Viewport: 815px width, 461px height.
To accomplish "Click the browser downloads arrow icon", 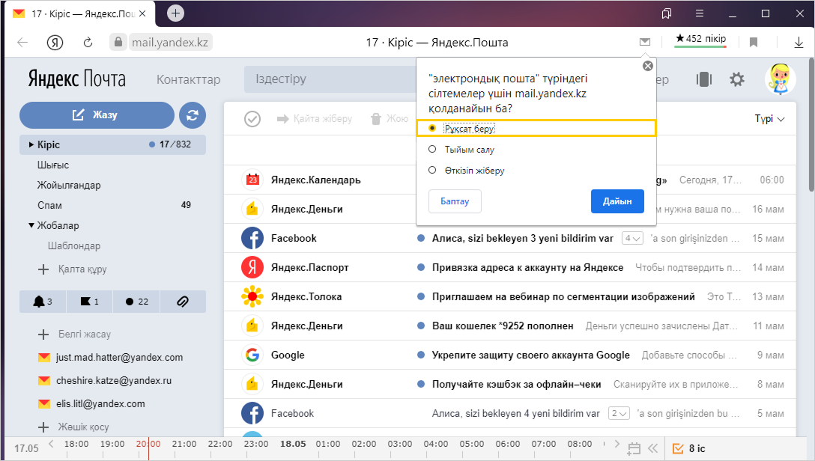I will coord(788,42).
